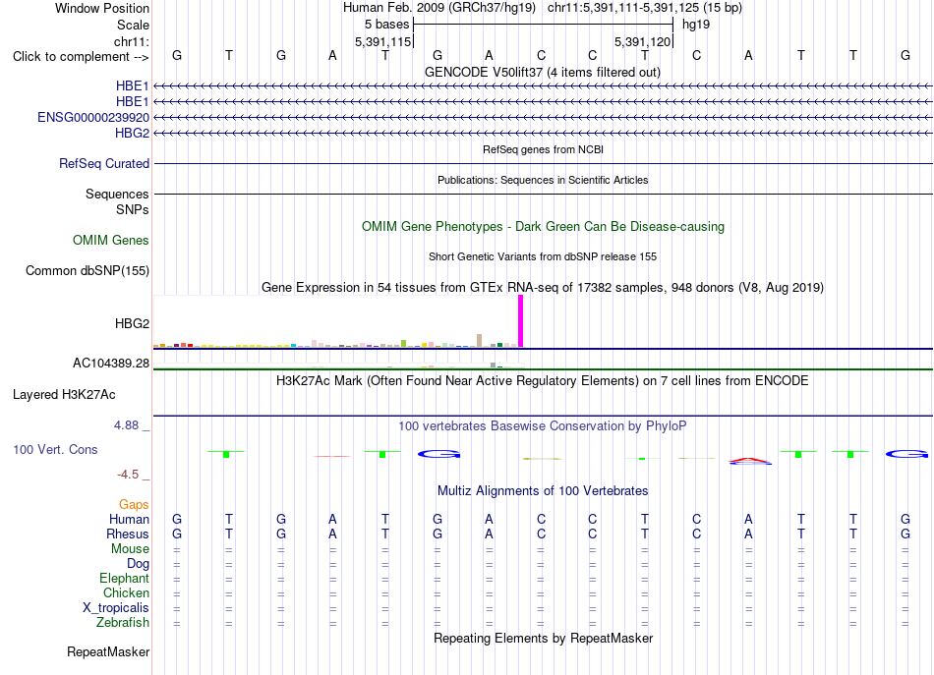Open the 100 Vert. Cons track label
934x675 pixels.
point(55,449)
